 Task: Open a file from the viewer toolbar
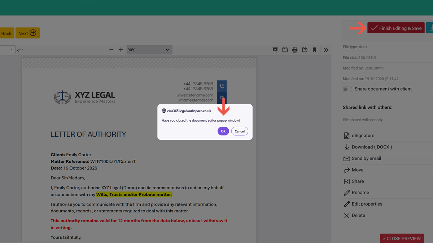pyautogui.click(x=285, y=50)
